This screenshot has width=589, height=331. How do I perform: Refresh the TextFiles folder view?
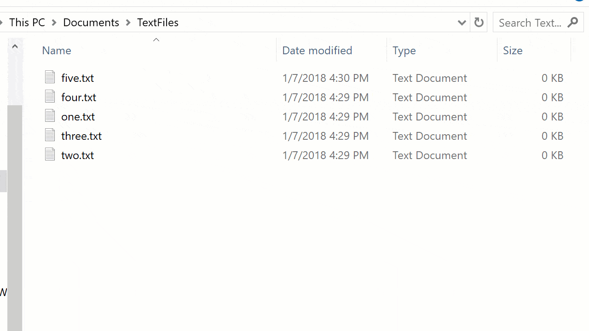[x=479, y=23]
